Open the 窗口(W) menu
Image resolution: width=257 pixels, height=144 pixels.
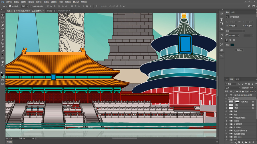(76, 2)
